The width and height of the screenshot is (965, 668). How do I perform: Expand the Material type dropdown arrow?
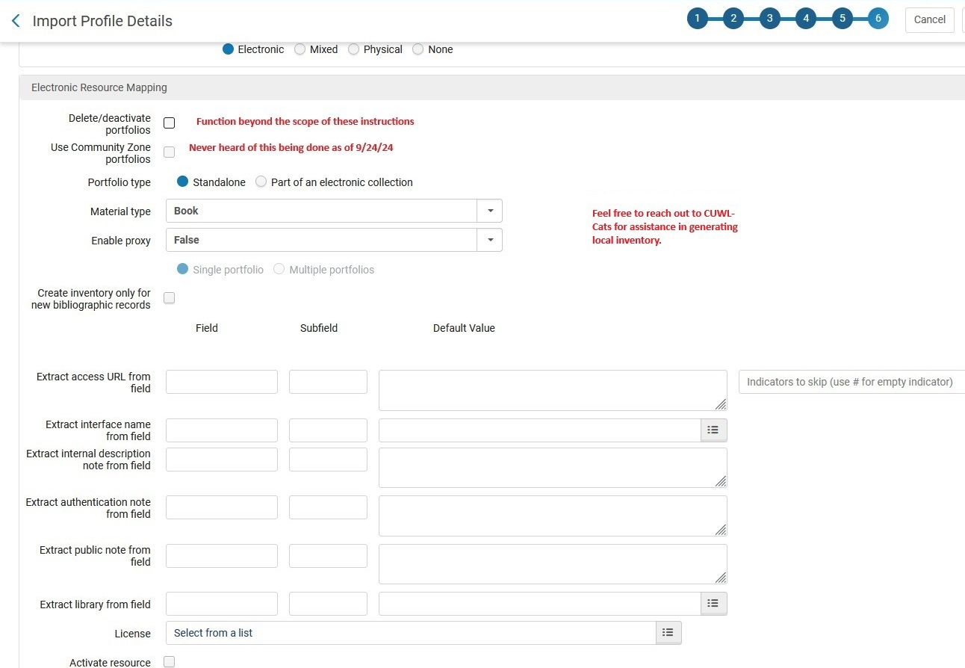490,211
